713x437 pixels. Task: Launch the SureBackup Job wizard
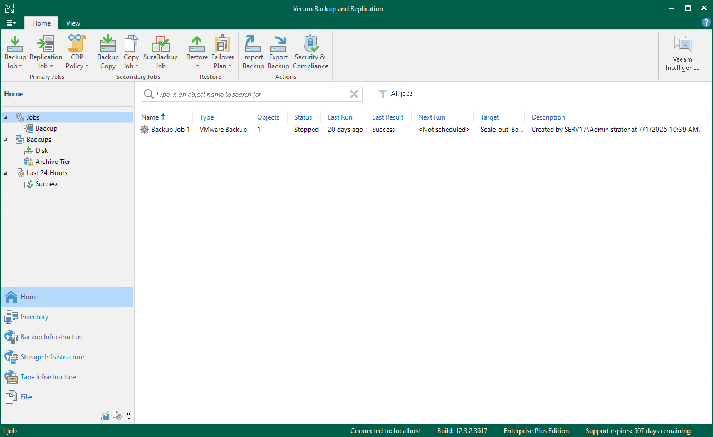pos(160,52)
